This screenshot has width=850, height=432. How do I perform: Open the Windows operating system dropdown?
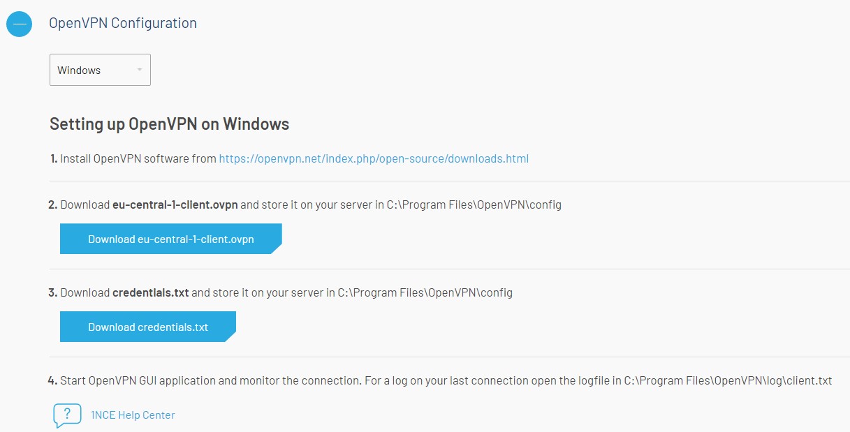(x=100, y=70)
